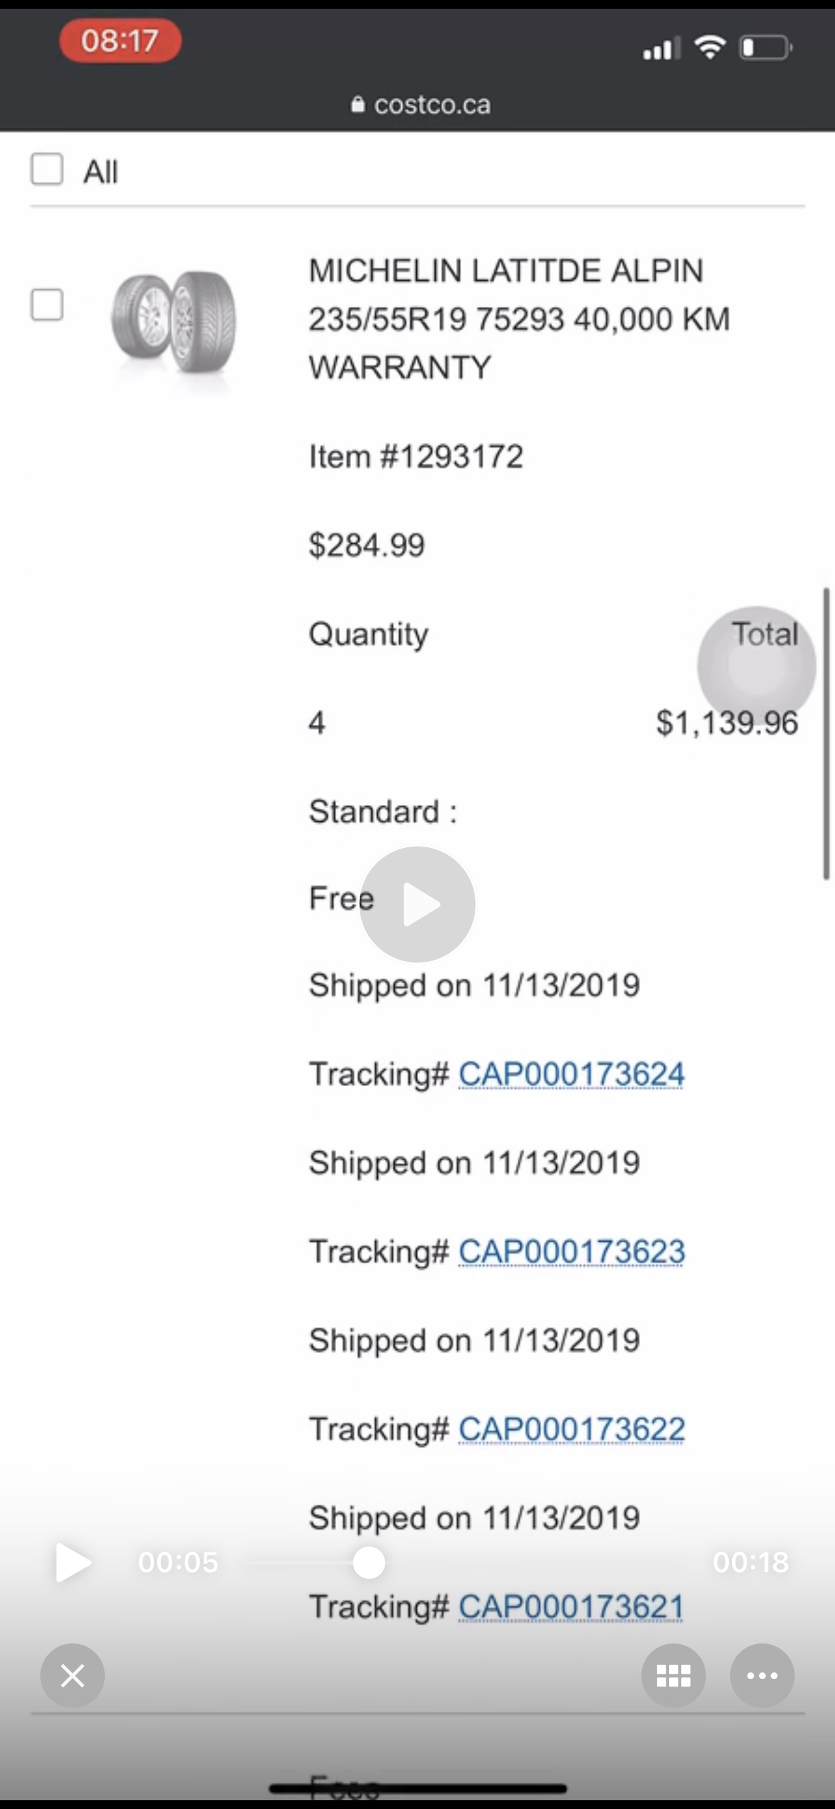
Task: Open tracking link CAP000173623
Action: (571, 1251)
